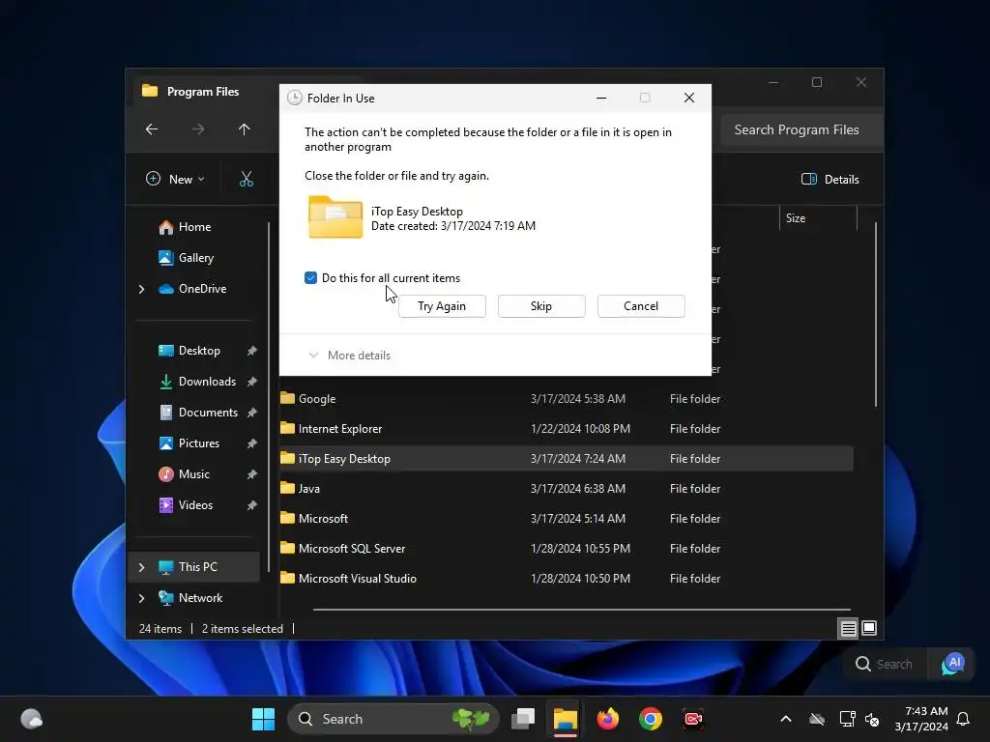Click the muted volume tray icon

tap(872, 719)
